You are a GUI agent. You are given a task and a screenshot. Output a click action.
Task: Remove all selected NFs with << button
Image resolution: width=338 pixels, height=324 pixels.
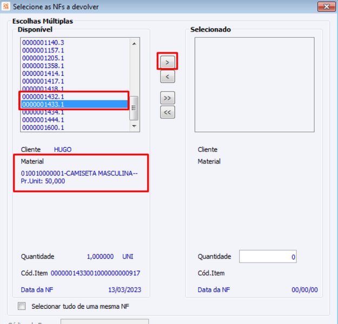[x=167, y=112]
